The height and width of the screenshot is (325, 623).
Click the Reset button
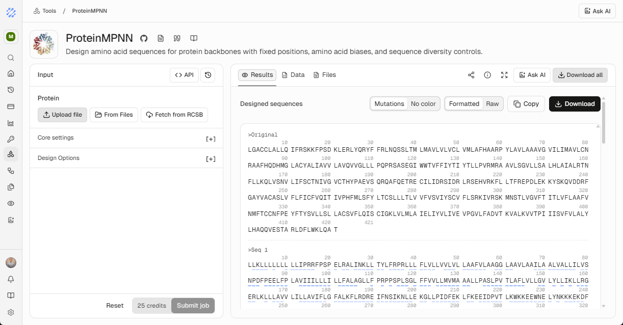click(115, 306)
